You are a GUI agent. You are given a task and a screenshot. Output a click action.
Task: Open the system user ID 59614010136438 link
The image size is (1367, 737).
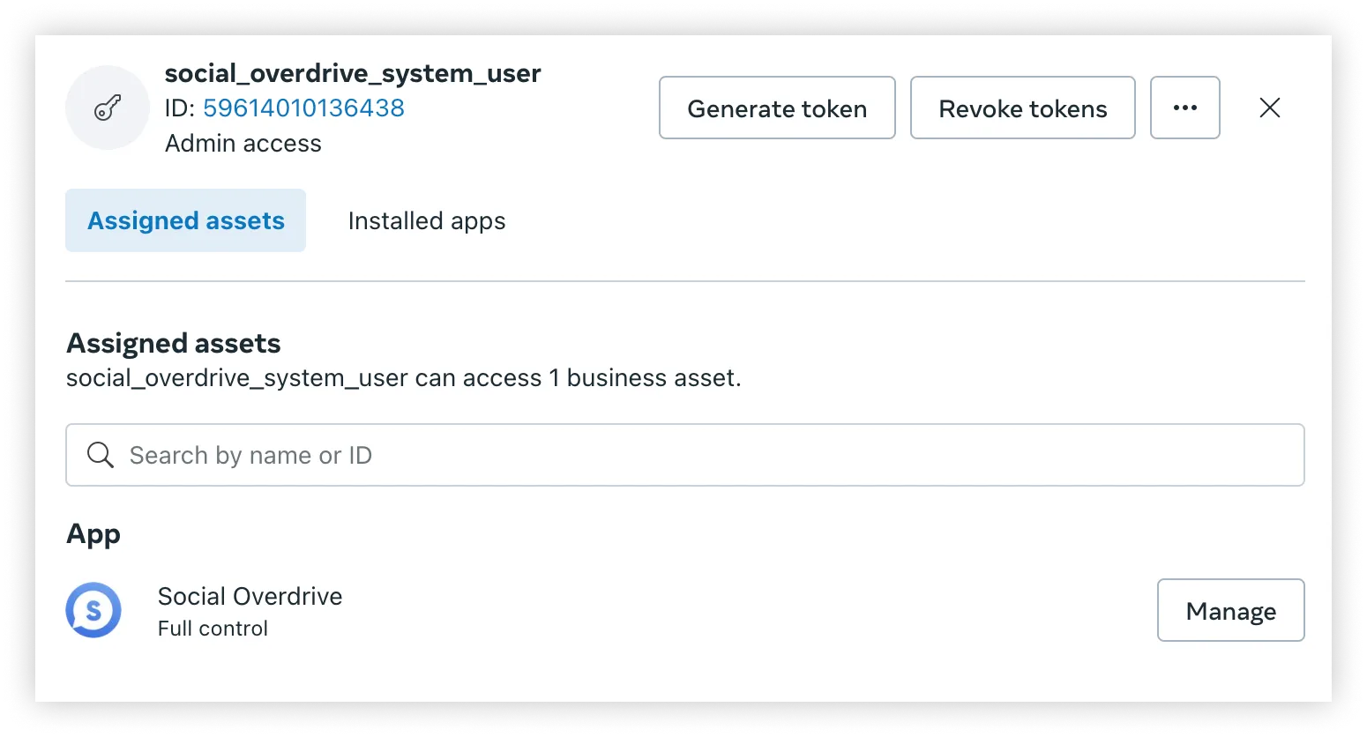tap(303, 108)
